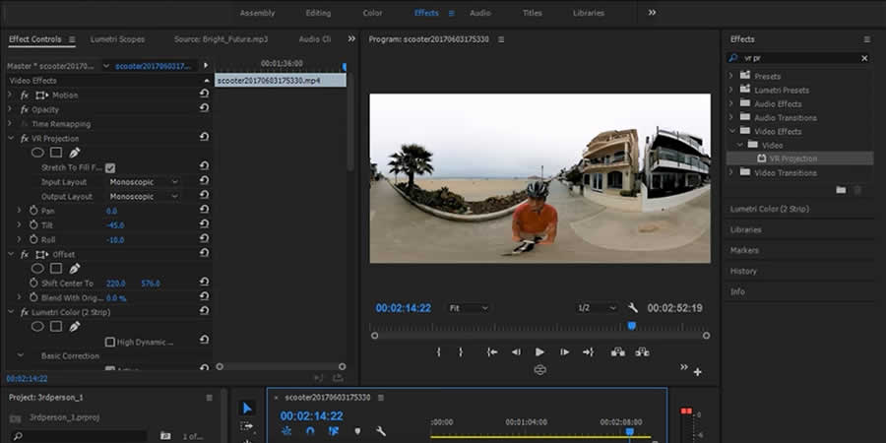Create ellipse mask under VR Projection

coord(37,153)
